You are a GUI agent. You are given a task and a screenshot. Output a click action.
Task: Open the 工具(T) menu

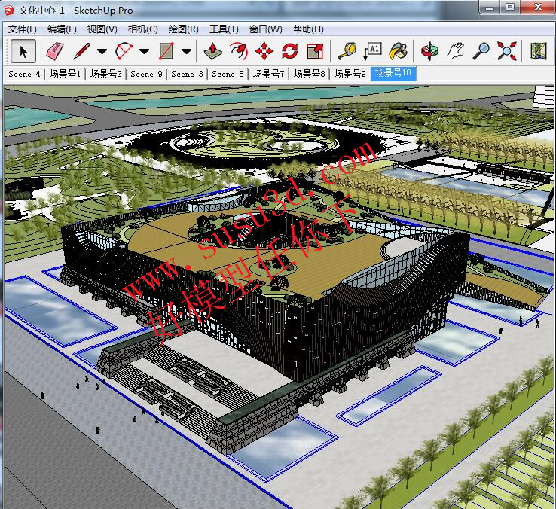click(x=224, y=29)
